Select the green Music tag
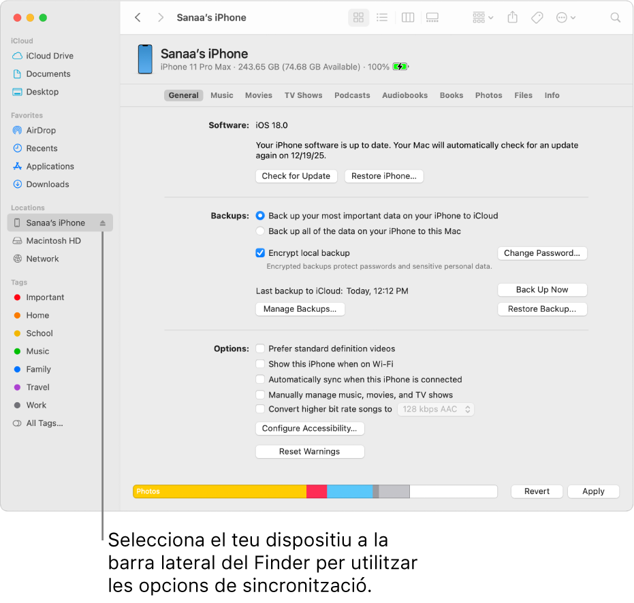 tap(31, 351)
